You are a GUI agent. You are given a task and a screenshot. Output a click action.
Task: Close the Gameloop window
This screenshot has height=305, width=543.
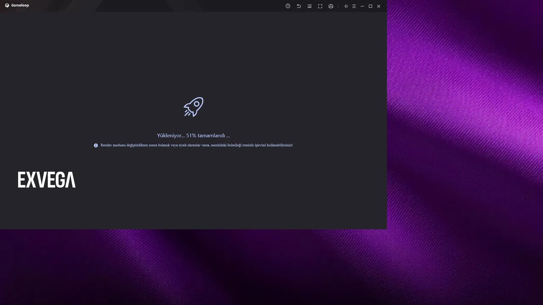tap(379, 6)
